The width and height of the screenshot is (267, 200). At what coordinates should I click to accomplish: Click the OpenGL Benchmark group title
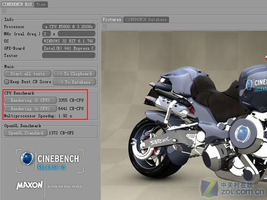22,126
